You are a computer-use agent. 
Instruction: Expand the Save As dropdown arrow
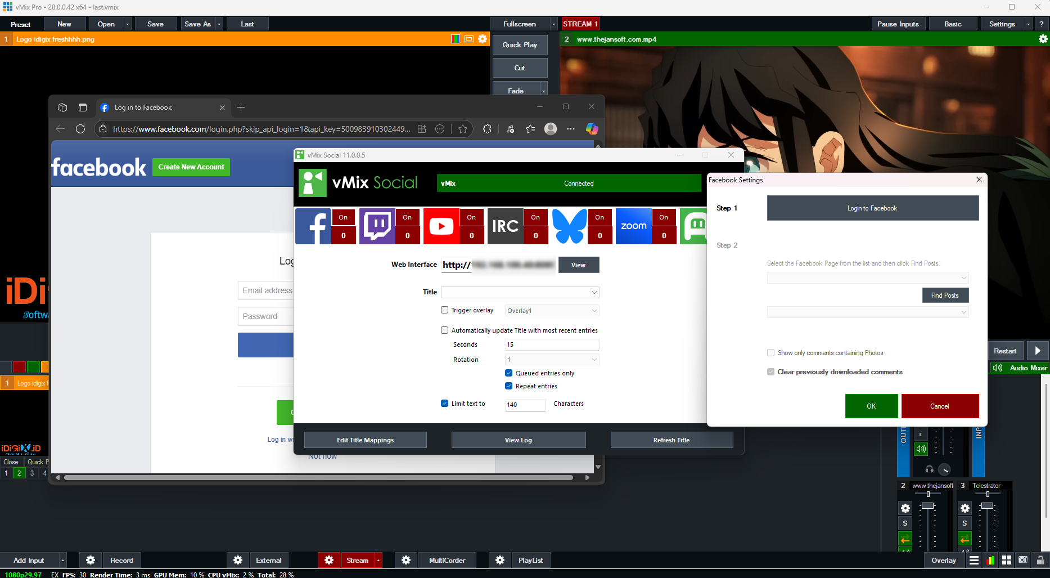pos(219,24)
